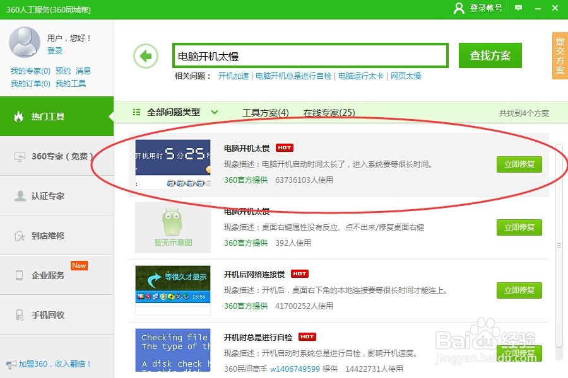Click the user avatar picture
Screen dimensions: 568x378
click(24, 42)
